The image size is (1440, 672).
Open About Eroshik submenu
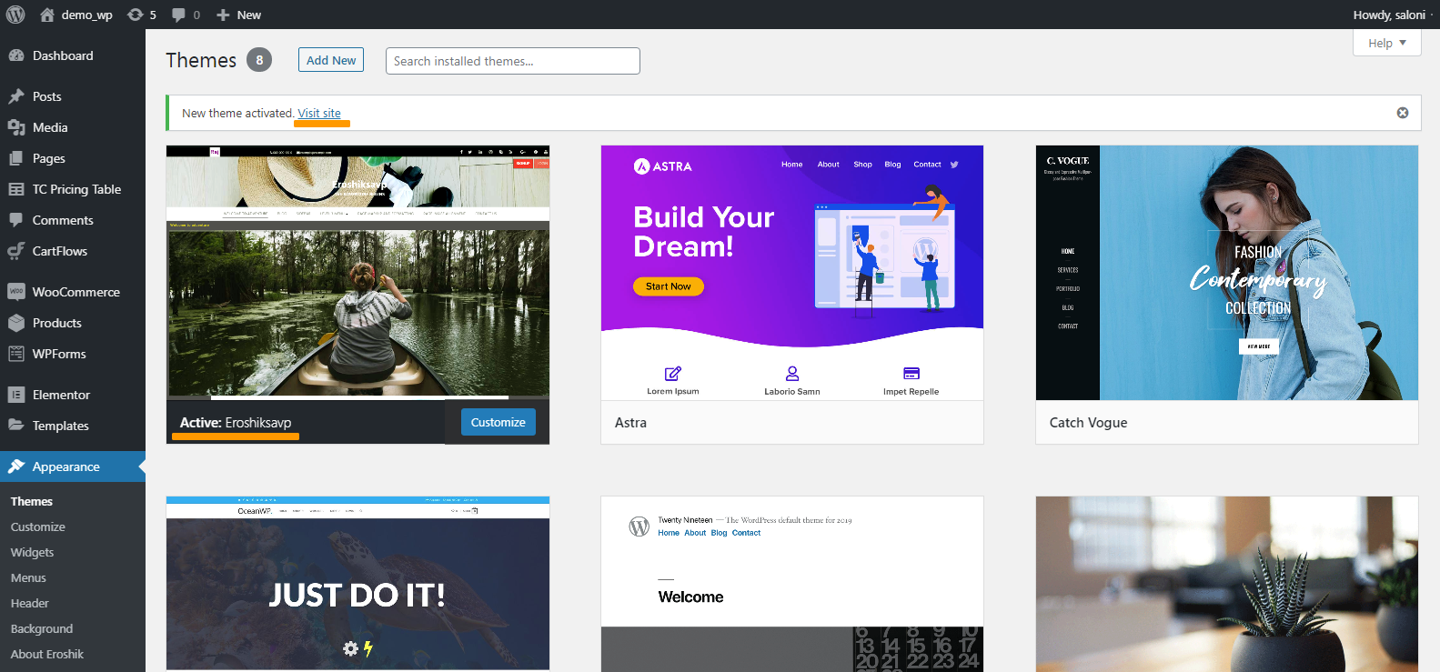pos(47,654)
